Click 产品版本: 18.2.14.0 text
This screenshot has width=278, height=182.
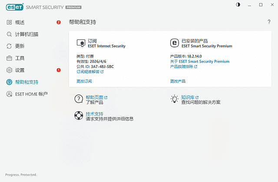[x=186, y=56]
